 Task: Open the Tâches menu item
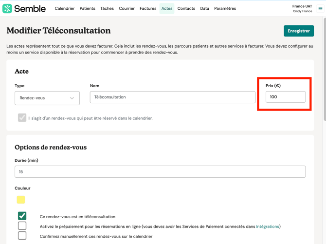107,8
